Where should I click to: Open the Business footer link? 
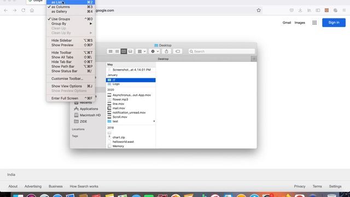click(56, 186)
